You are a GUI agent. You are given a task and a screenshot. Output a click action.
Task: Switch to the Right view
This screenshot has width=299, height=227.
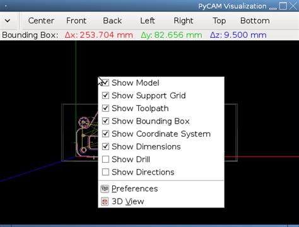tap(184, 21)
